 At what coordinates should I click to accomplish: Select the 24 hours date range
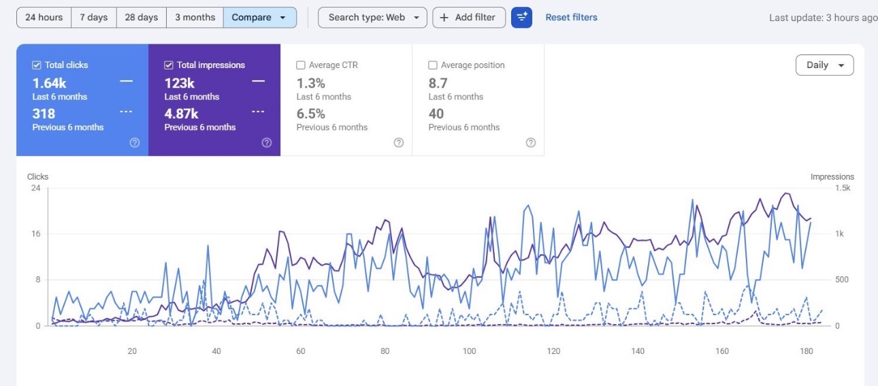pyautogui.click(x=44, y=18)
